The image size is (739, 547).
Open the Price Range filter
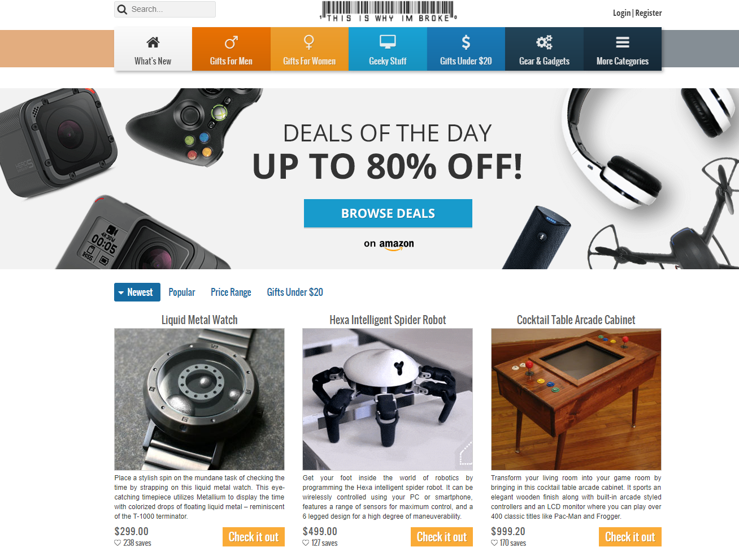(x=231, y=292)
